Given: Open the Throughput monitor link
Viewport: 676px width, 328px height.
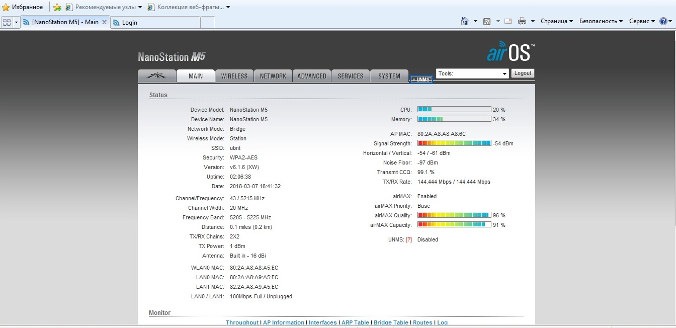Looking at the screenshot, I should pyautogui.click(x=242, y=322).
